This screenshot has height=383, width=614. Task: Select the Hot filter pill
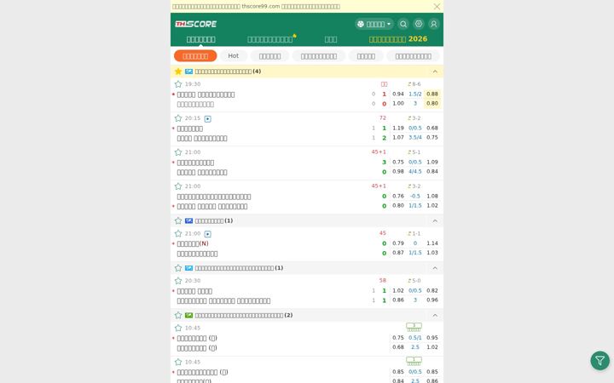tap(234, 56)
